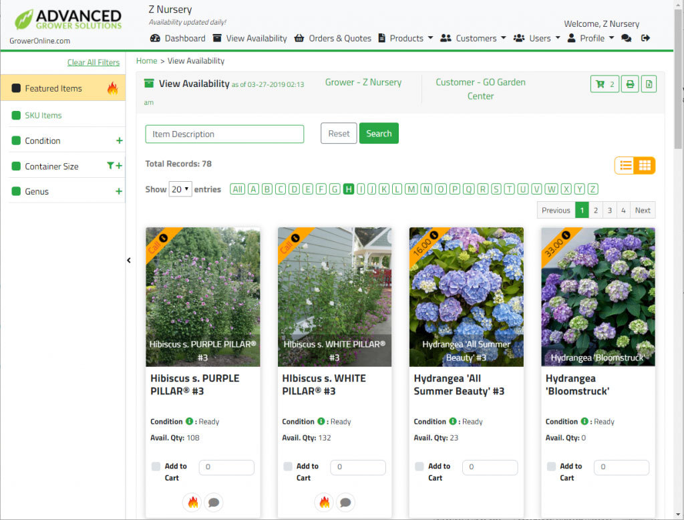This screenshot has width=684, height=520.
Task: Switch to list view layout
Action: (x=625, y=166)
